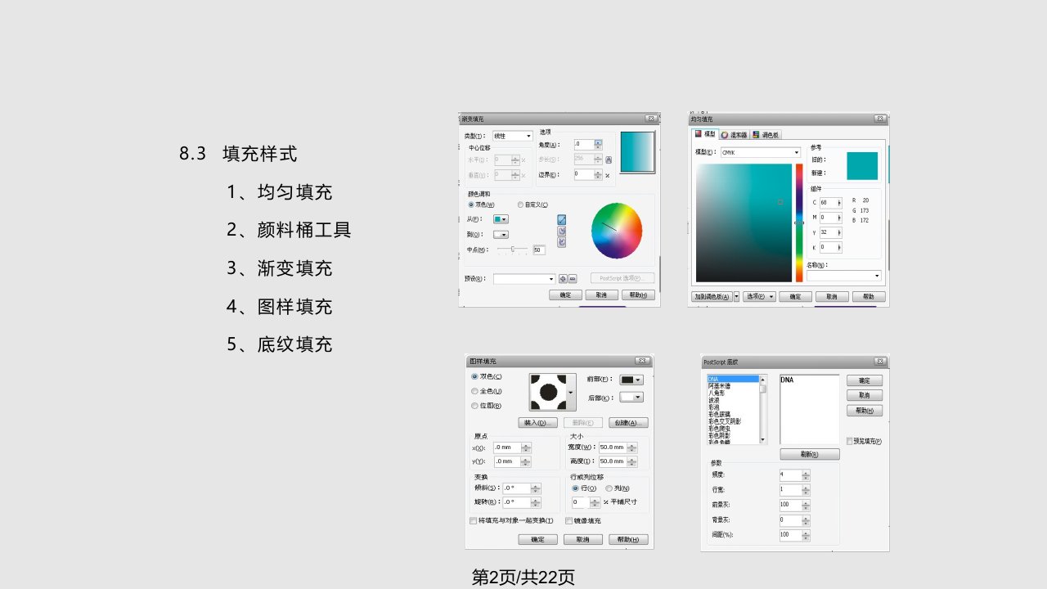Screen dimensions: 1047x589
Task: Open the 前部 color dropdown
Action: [x=631, y=380]
